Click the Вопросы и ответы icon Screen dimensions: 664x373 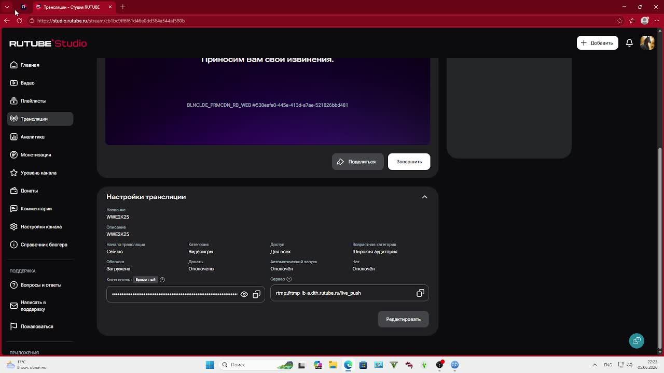pos(14,285)
